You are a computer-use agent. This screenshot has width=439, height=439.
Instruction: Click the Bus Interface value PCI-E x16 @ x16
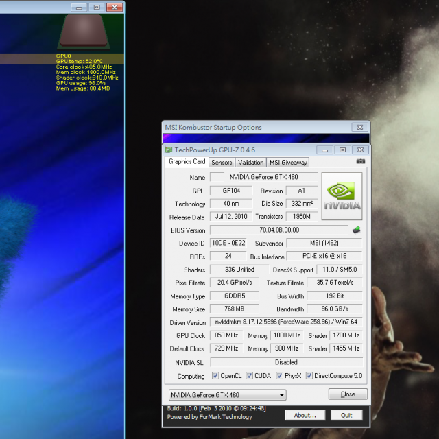click(x=324, y=256)
